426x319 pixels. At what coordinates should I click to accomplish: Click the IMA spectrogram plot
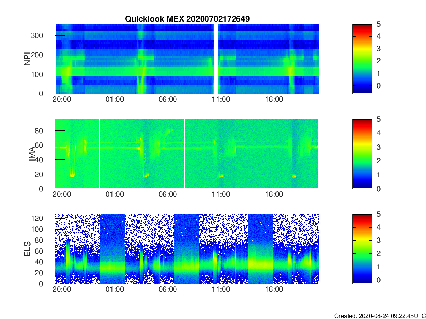point(187,154)
